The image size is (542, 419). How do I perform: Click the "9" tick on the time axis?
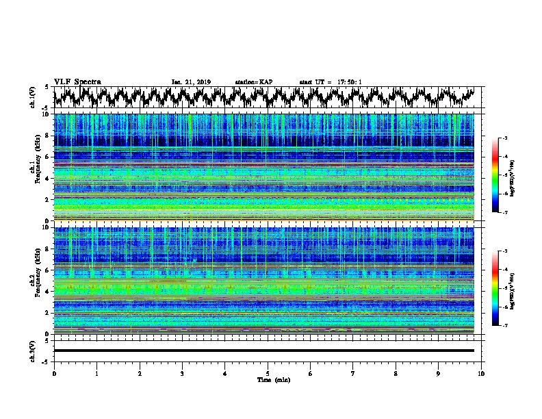point(438,374)
